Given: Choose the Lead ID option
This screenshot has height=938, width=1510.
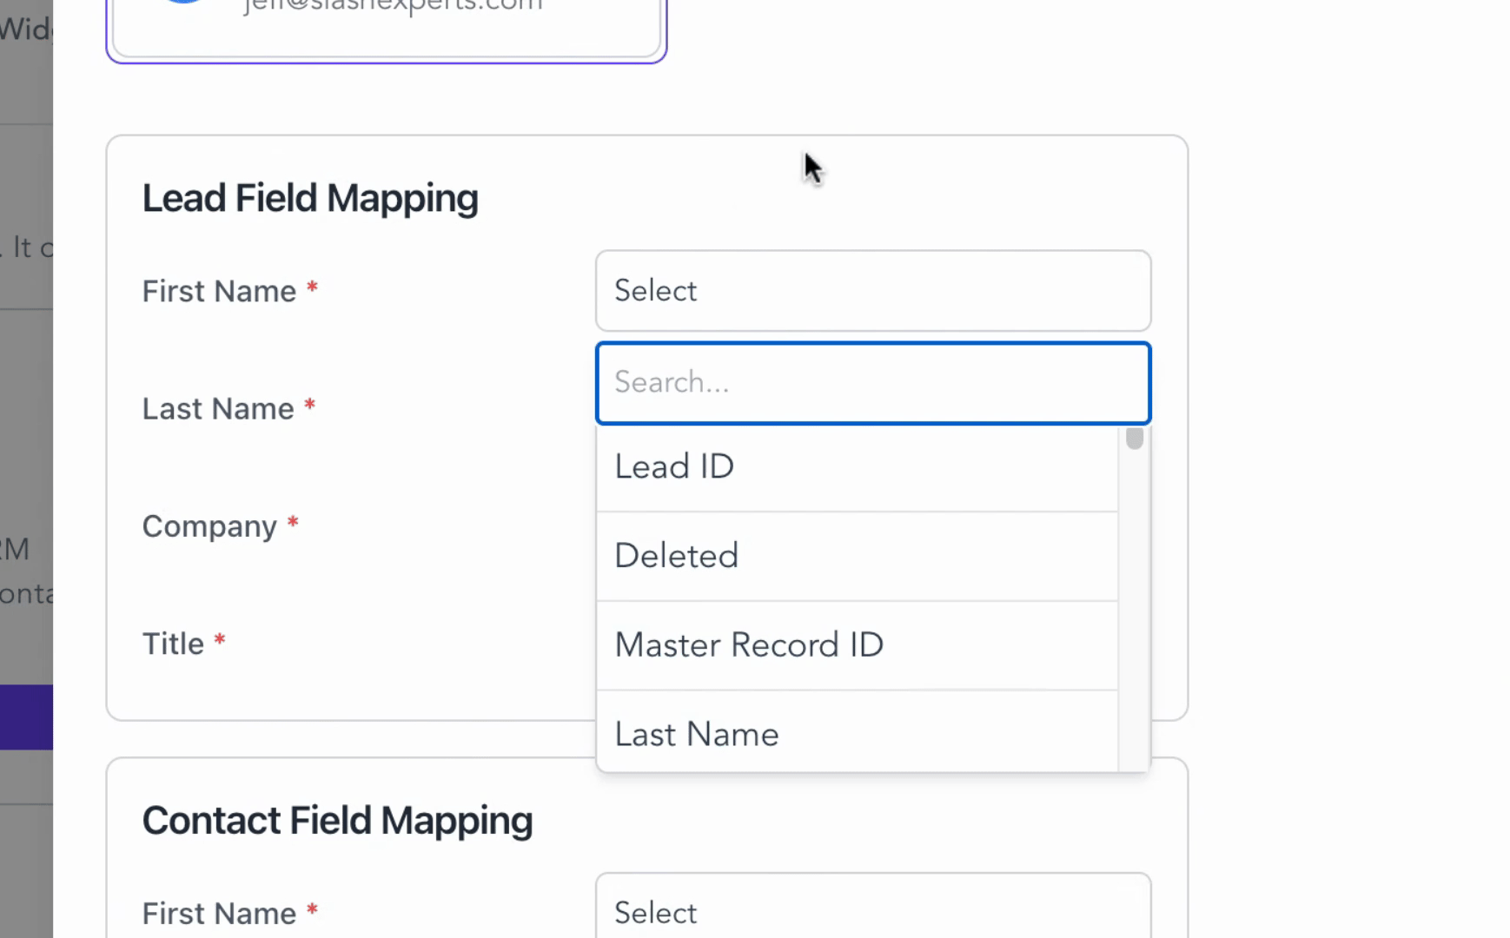Looking at the screenshot, I should [856, 467].
